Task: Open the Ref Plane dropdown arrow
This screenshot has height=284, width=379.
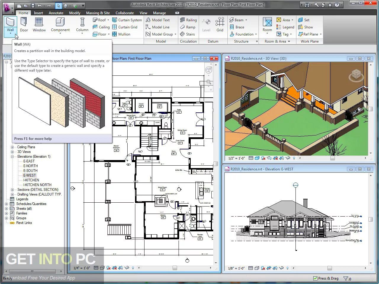Action: (x=321, y=34)
